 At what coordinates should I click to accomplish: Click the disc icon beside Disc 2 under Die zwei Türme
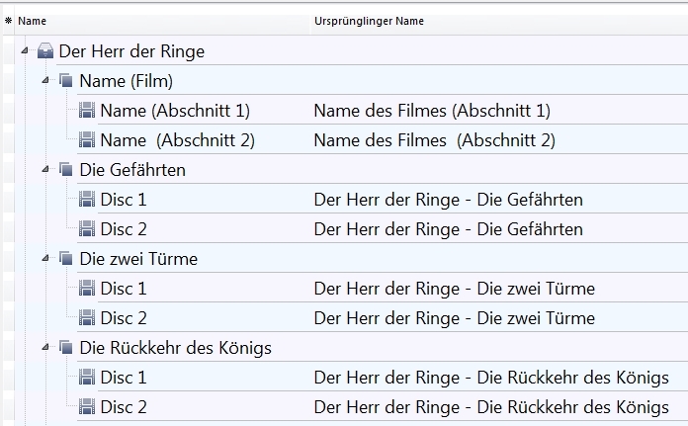point(87,318)
